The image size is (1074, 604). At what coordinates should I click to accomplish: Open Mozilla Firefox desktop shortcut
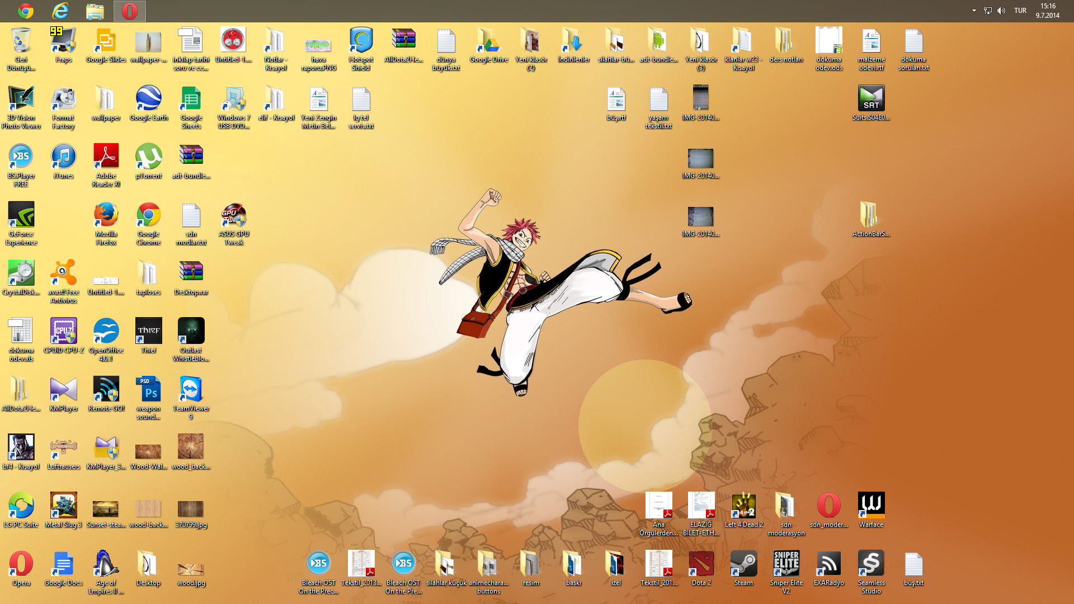(x=106, y=224)
